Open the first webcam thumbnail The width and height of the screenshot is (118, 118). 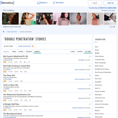pyautogui.click(x=10, y=19)
